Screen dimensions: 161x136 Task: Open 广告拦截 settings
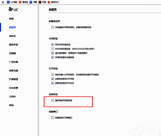point(14,62)
